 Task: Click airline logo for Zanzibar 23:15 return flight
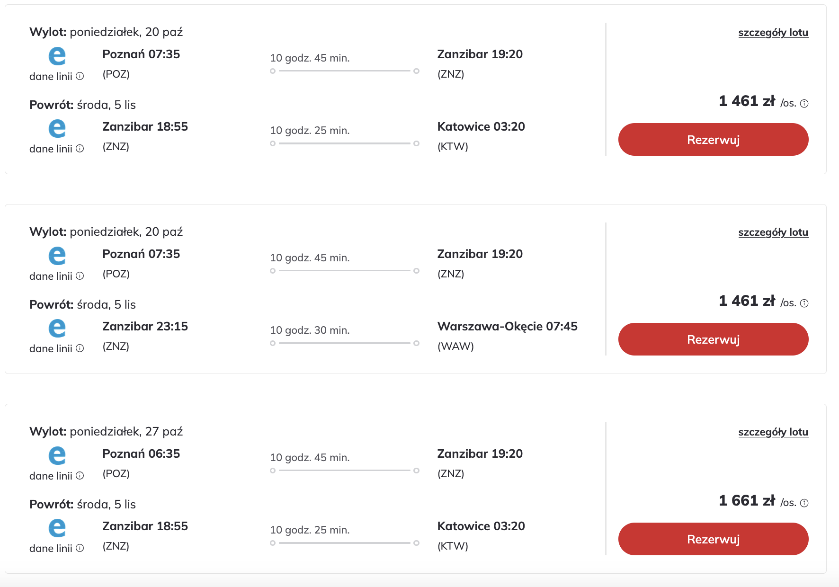[x=57, y=329]
